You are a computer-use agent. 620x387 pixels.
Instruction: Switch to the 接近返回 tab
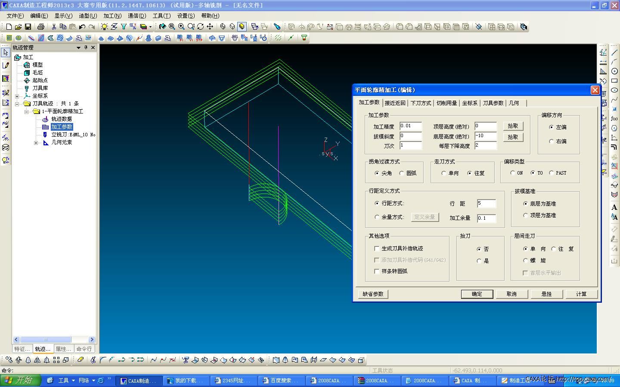point(395,103)
